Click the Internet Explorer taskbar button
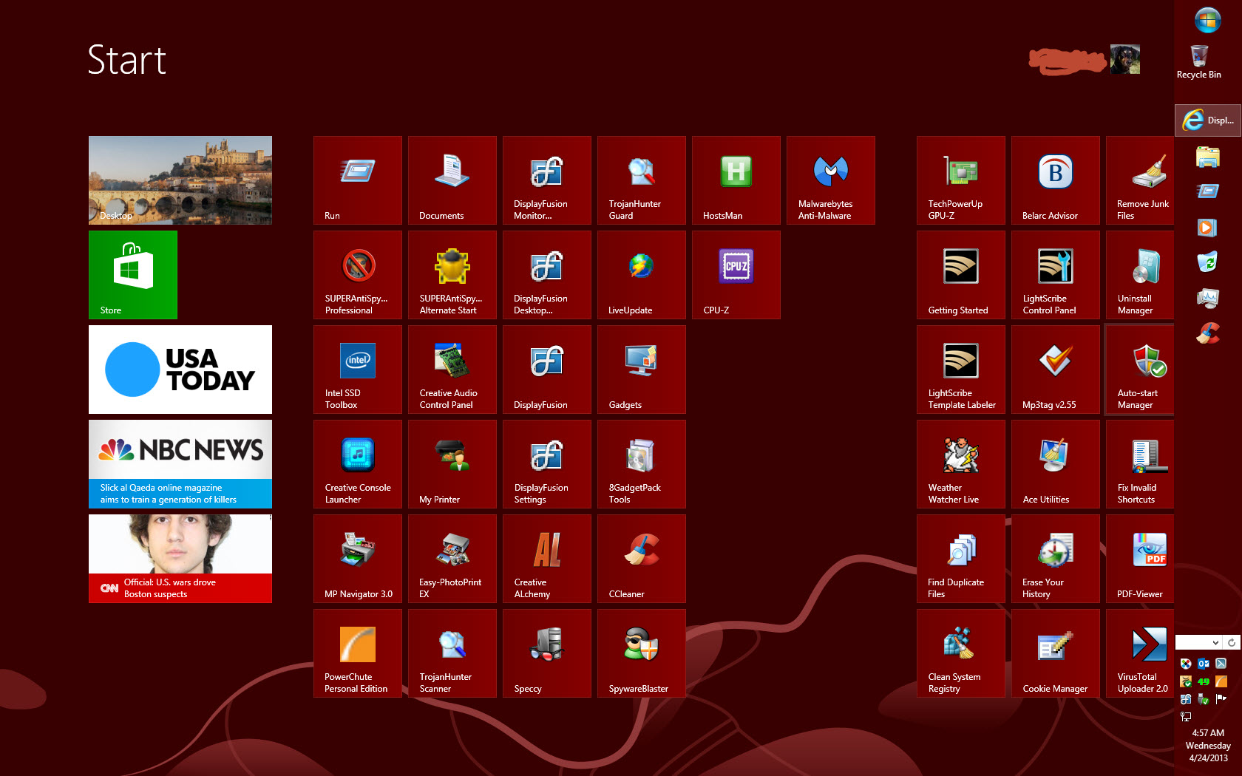The width and height of the screenshot is (1242, 776). 1207,120
